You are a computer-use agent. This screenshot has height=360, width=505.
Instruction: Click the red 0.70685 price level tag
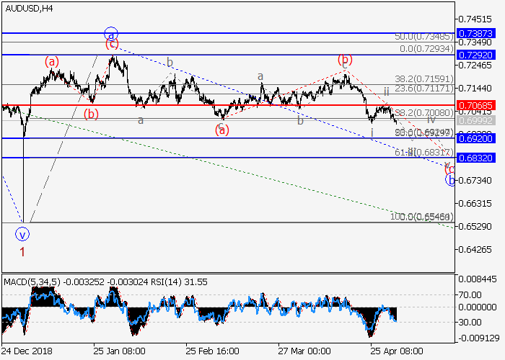coord(478,105)
